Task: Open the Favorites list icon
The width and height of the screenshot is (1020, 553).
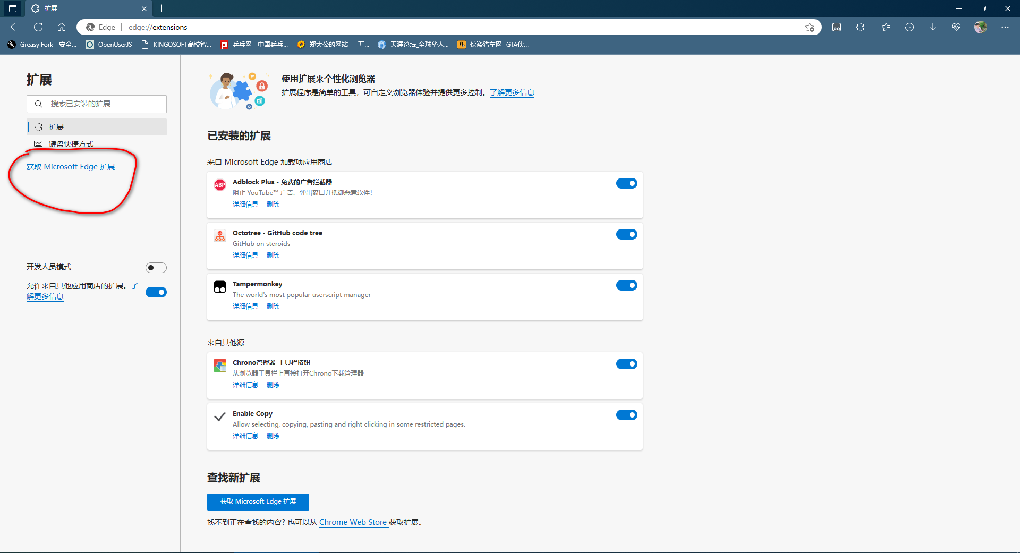Action: click(x=886, y=27)
